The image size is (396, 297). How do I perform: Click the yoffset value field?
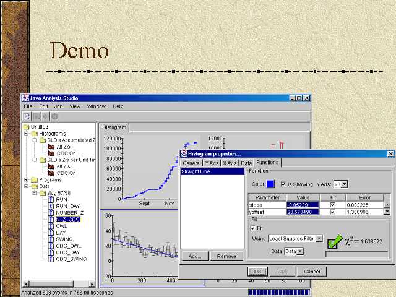point(303,212)
